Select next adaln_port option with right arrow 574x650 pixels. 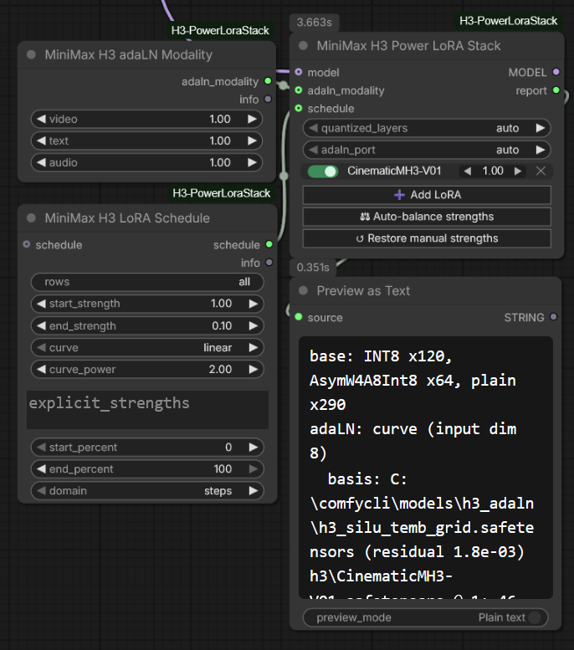pos(540,150)
